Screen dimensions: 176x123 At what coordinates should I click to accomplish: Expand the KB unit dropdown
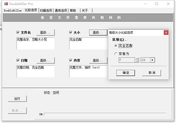[152, 60]
